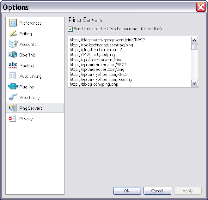This screenshot has height=200, width=208.
Task: Uncheck the Send pings to URLs checkbox
Action: coord(70,29)
